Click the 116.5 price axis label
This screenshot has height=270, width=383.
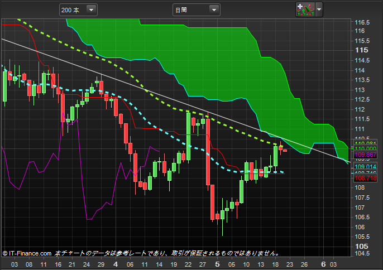click(x=362, y=22)
